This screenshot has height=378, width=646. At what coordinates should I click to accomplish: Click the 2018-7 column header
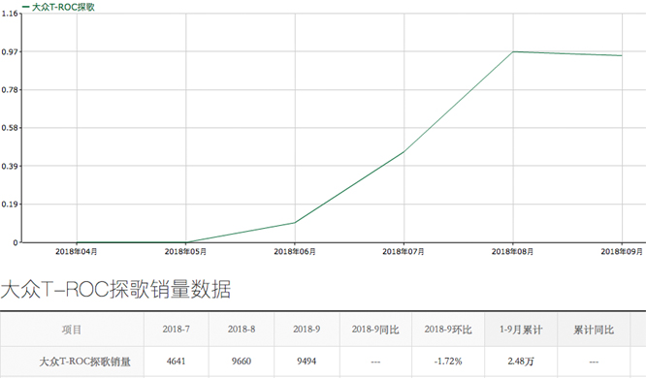click(x=176, y=330)
